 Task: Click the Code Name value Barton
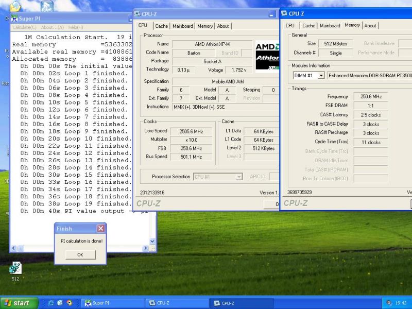(194, 53)
